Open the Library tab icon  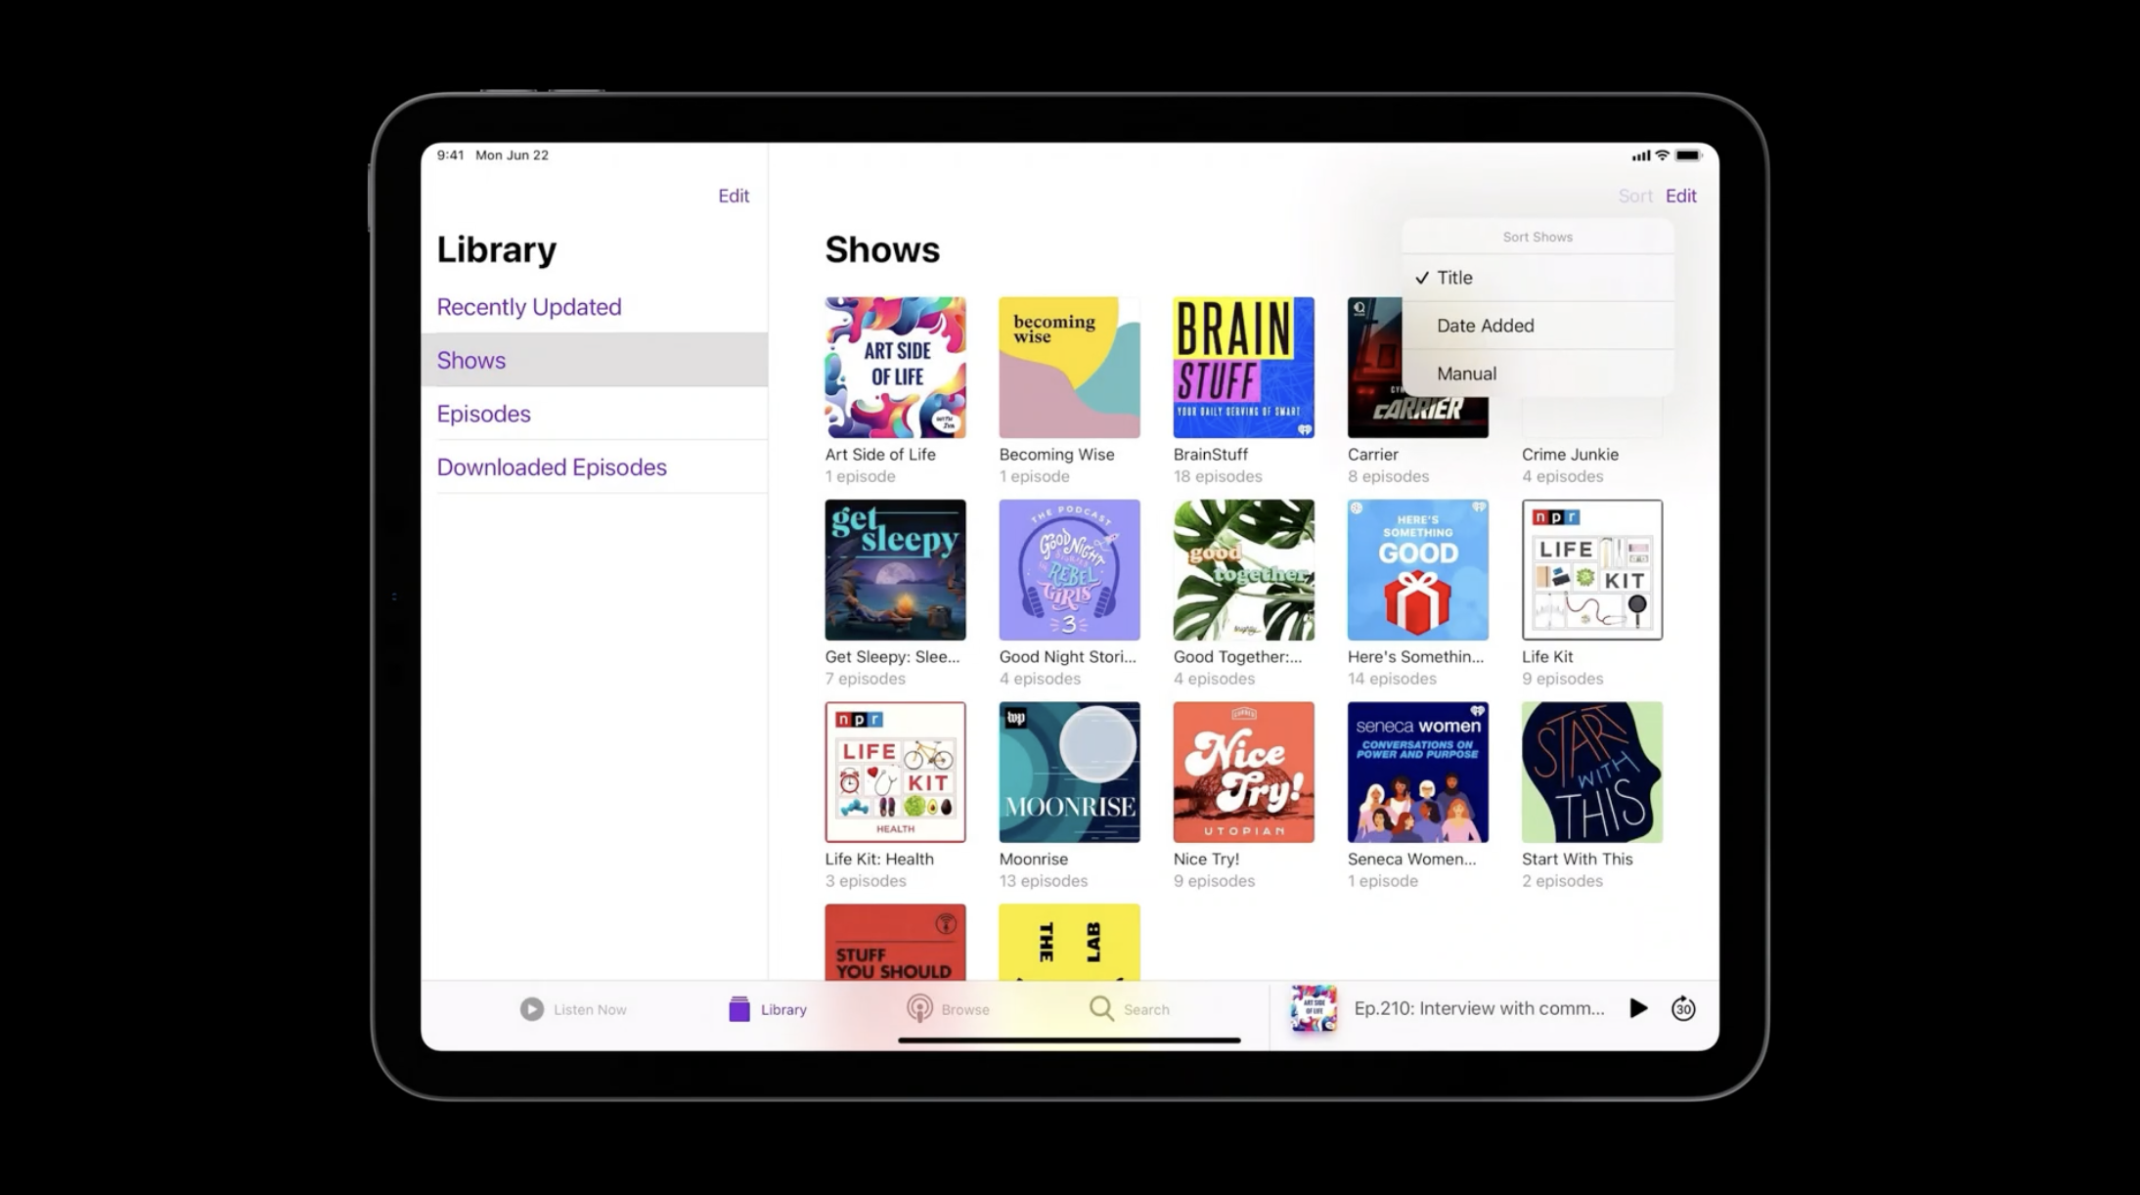739,1008
